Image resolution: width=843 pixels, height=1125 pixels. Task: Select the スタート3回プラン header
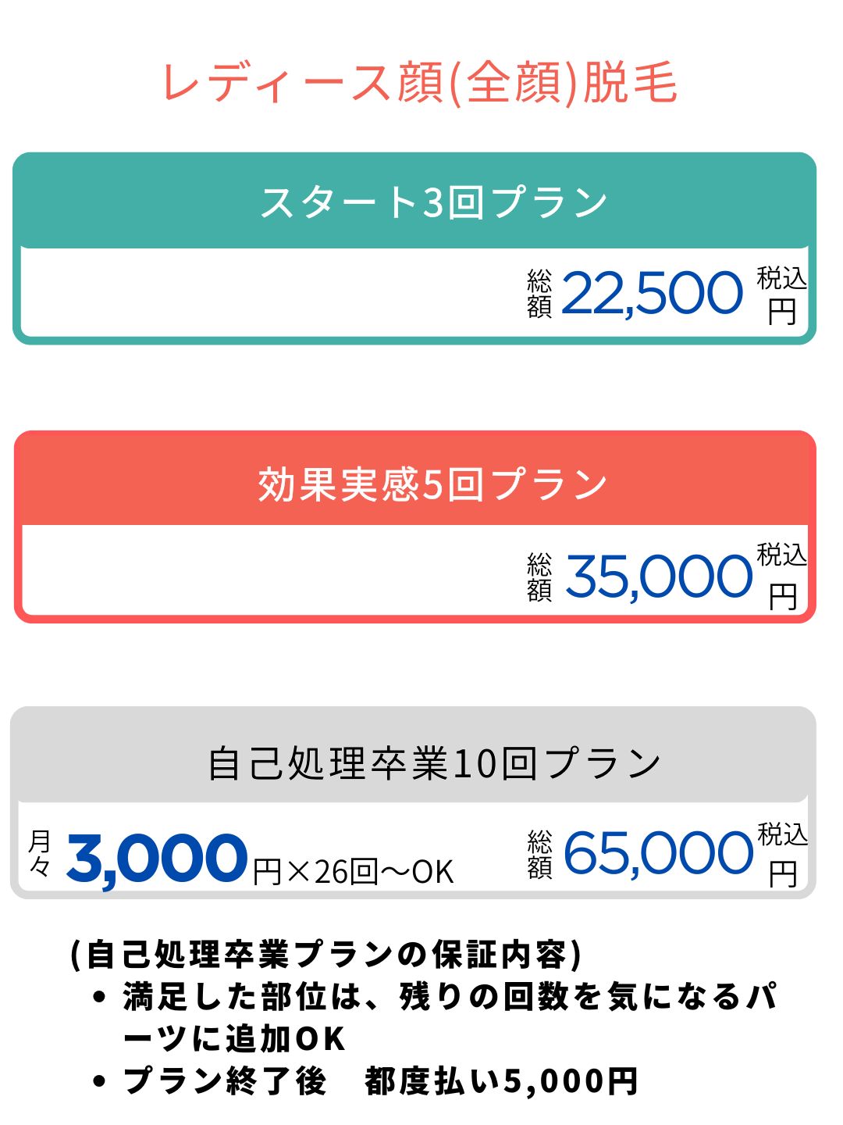pos(432,202)
